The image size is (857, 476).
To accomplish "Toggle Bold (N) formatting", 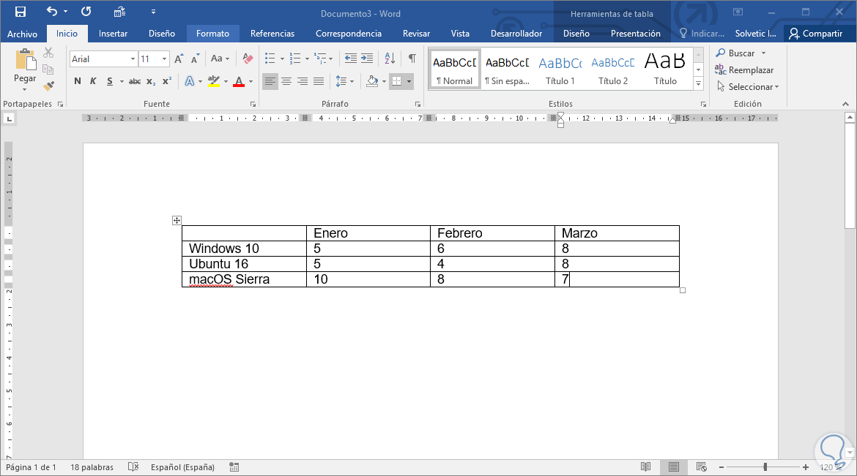I will (x=78, y=81).
